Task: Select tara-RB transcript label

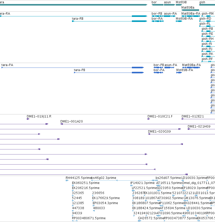Action: coord(78,19)
